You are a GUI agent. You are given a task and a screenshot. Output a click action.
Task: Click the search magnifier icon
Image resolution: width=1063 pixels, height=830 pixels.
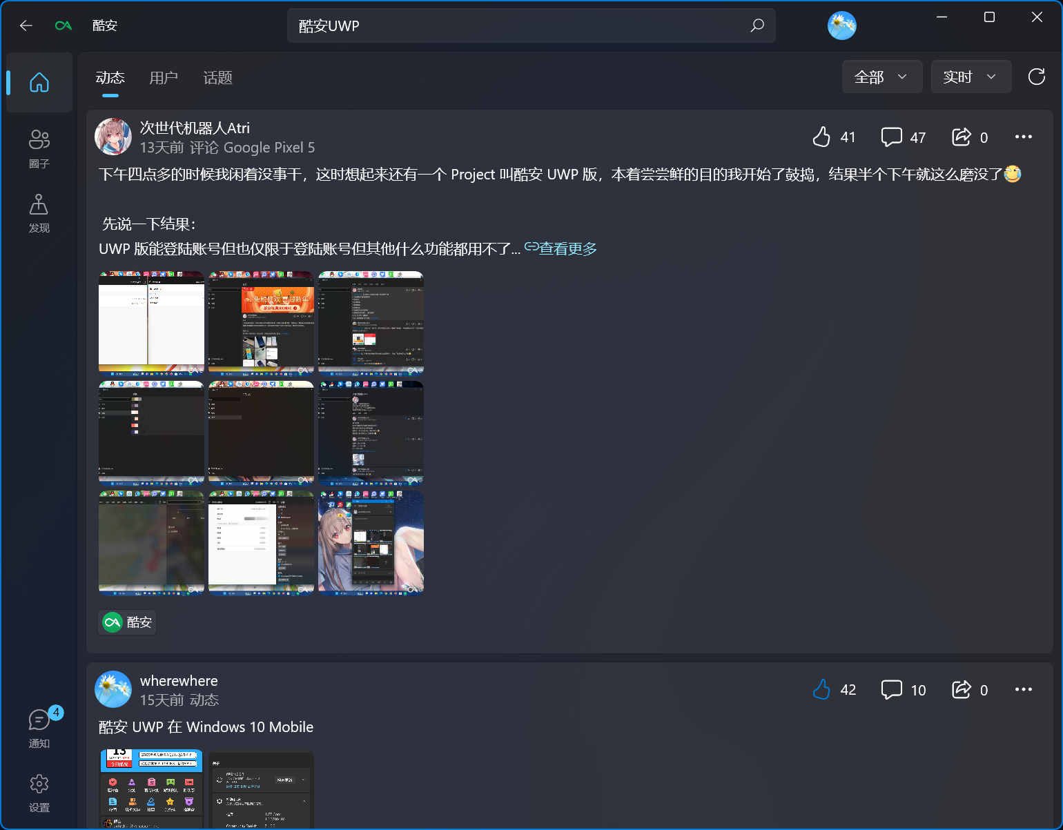757,26
